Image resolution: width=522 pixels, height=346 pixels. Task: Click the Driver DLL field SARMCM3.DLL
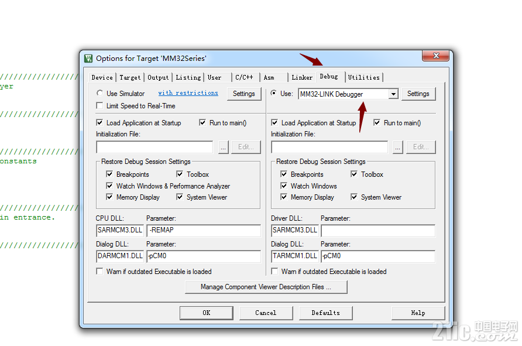(x=294, y=231)
